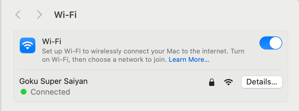Viewport: 299px width, 111px height.
Task: Click the white knob of the Wi-Fi toggle
Action: coord(276,43)
